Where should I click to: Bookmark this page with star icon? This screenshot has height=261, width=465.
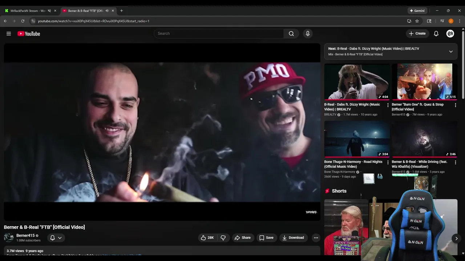pyautogui.click(x=417, y=21)
